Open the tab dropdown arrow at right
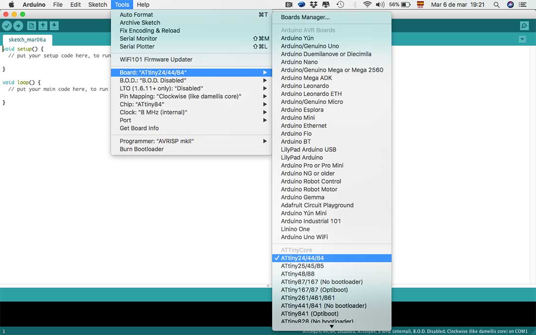Viewport: 536px width, 335px height. coord(522,39)
